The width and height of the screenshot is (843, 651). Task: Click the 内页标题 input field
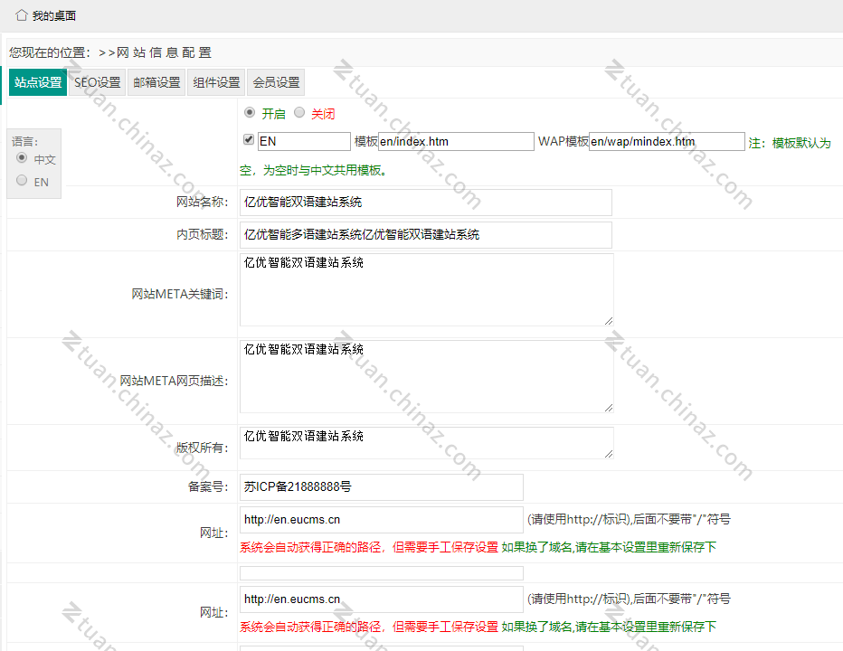426,235
